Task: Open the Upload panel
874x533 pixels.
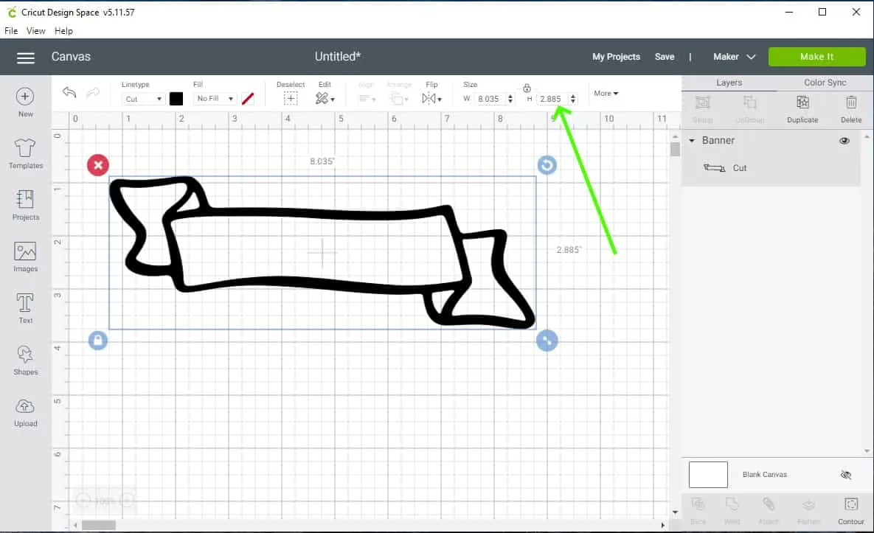Action: (x=25, y=412)
